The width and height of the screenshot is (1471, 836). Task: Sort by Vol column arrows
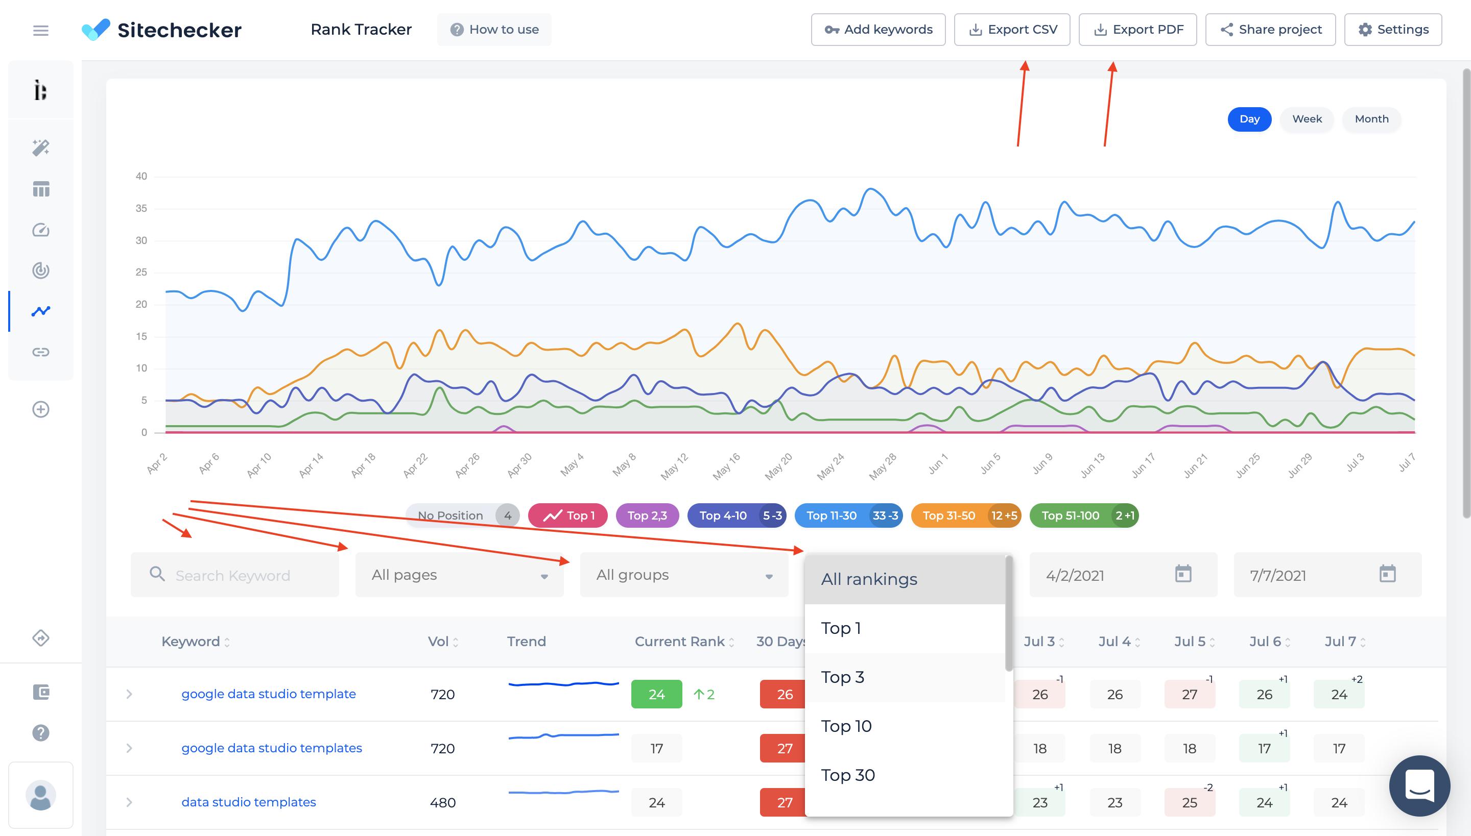click(456, 643)
